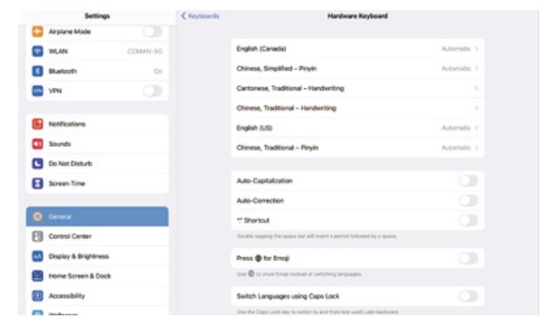Click Automatic value for Chinese, Traditional – Pinyin
This screenshot has height=318, width=544.
click(x=456, y=148)
